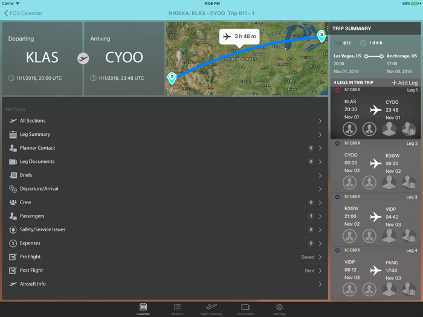Viewport: 423px width, 317px height.
Task: Expand the Aircraft Info chevron
Action: pos(320,284)
